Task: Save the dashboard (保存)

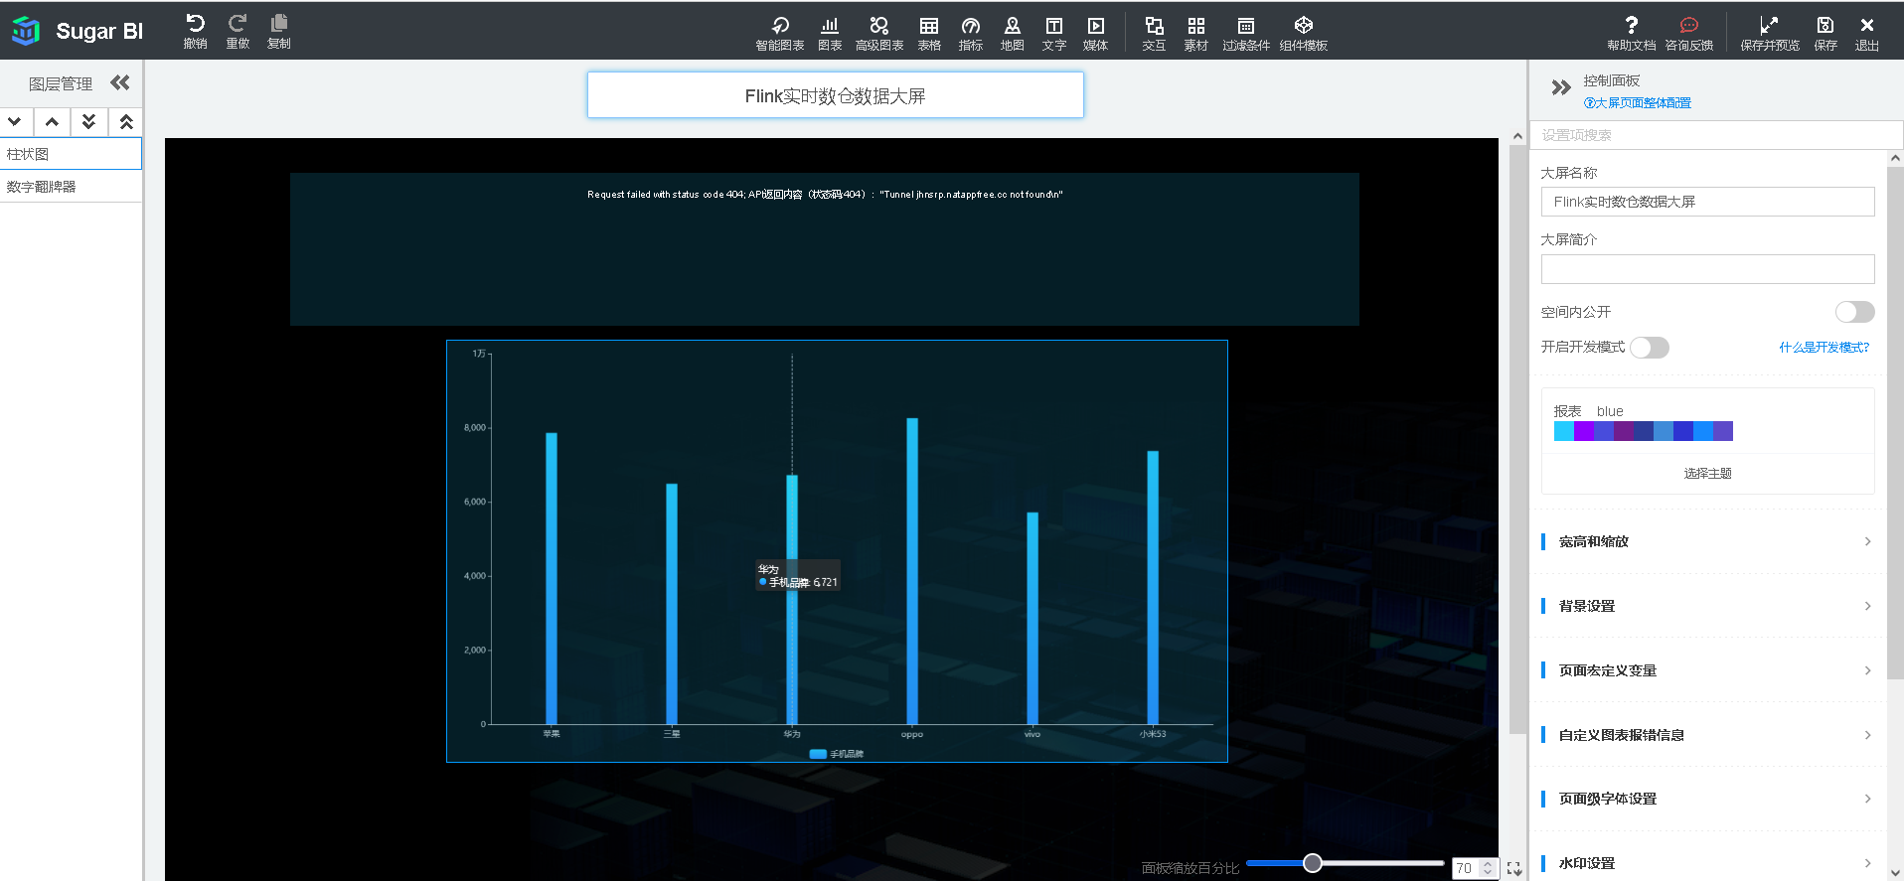Action: pos(1825,33)
